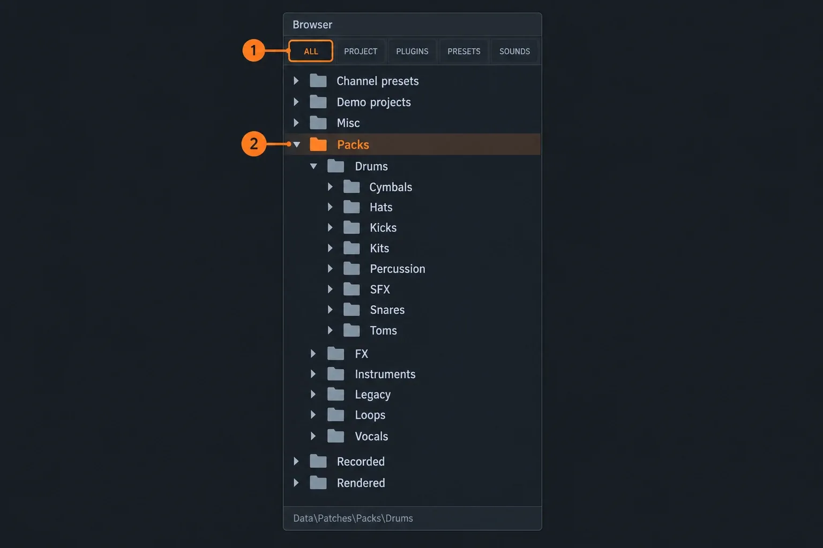Expand the Demo projects arrow

(296, 102)
